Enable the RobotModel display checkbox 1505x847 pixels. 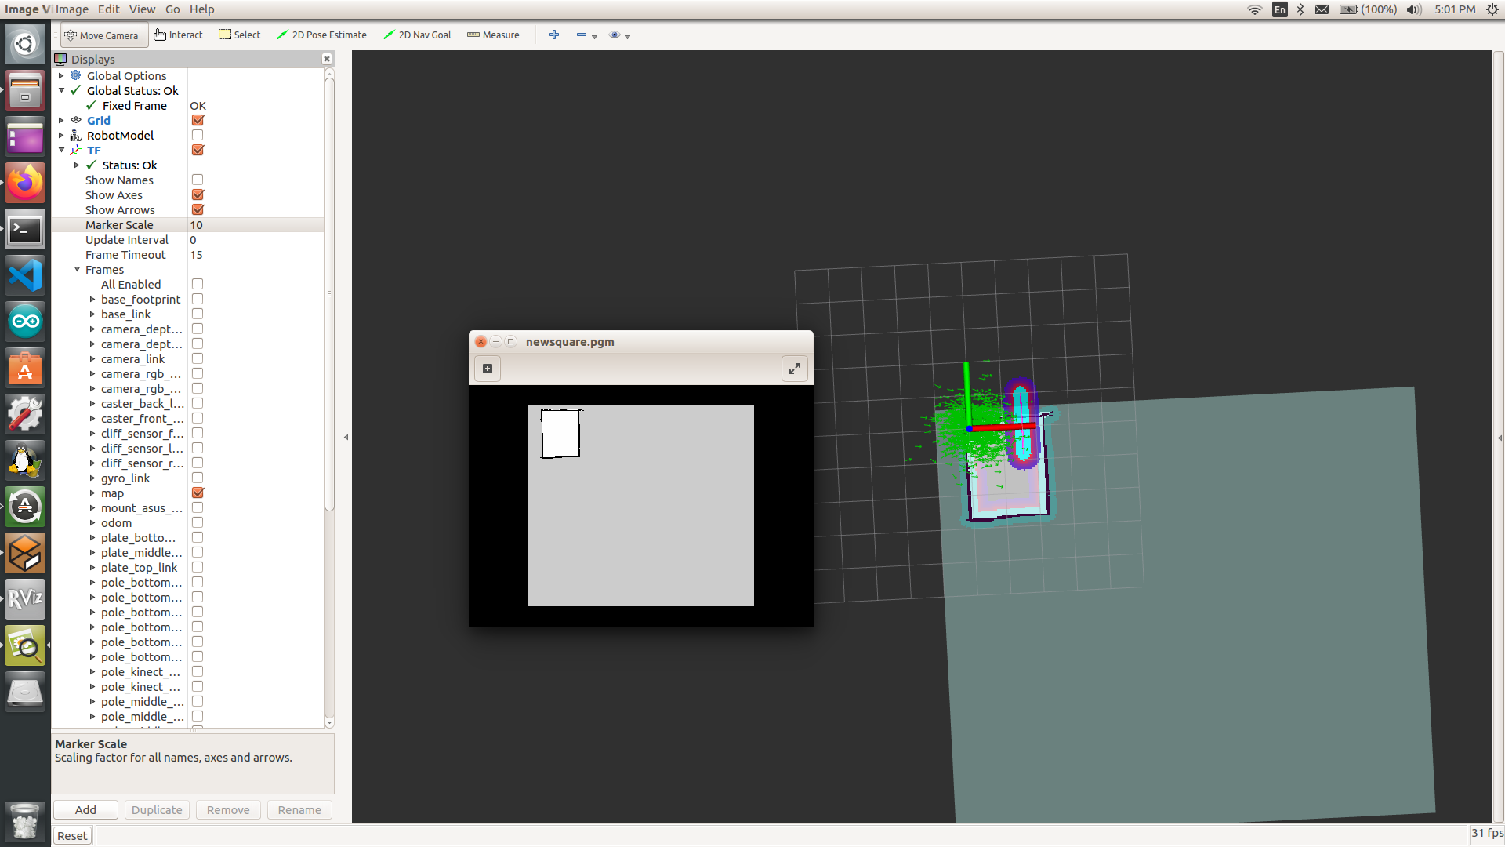(x=198, y=136)
